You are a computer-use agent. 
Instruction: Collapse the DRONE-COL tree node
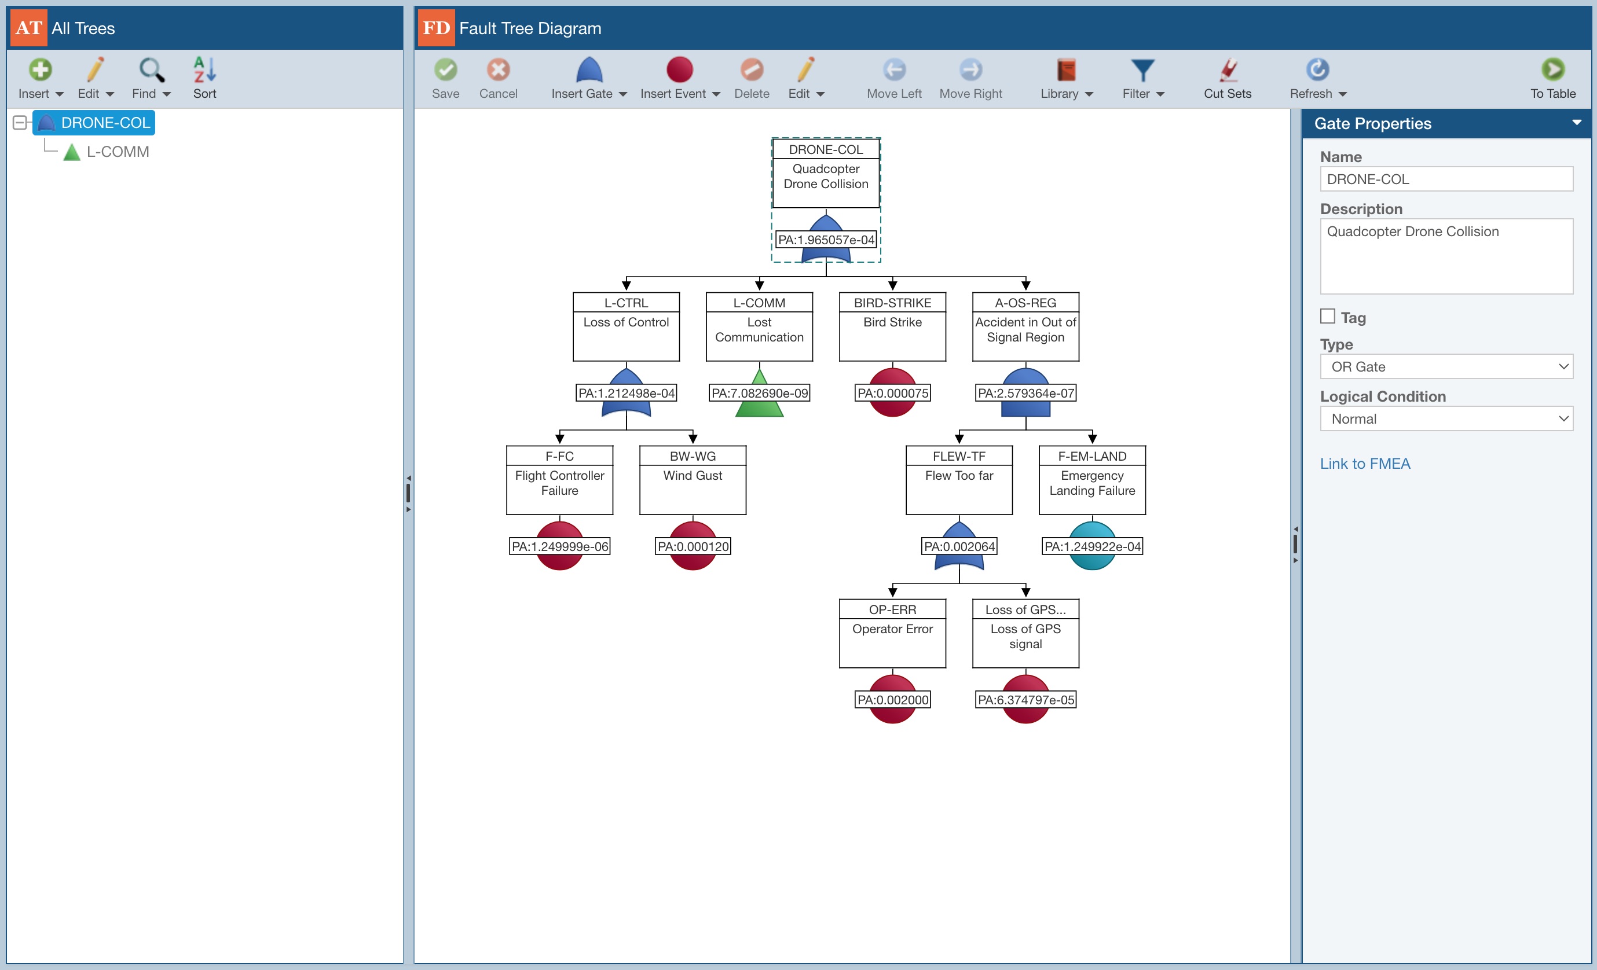click(20, 123)
